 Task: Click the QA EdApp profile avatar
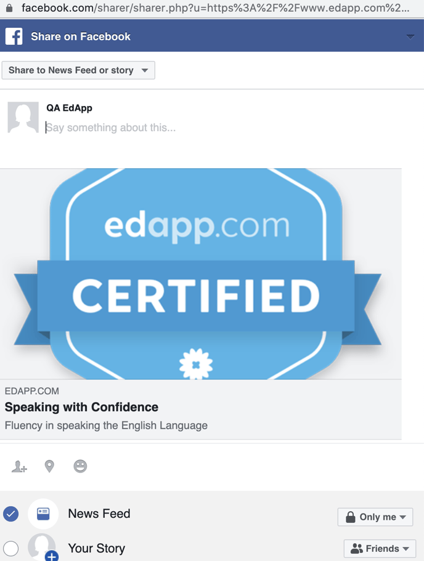(x=23, y=118)
